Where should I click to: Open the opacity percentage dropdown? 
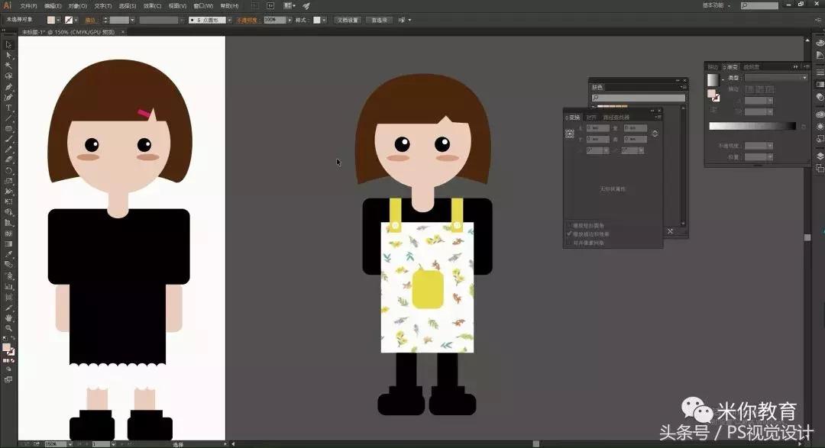[290, 20]
